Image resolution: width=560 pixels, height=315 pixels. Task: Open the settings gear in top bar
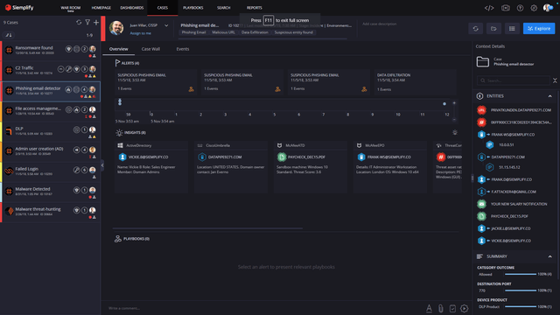pyautogui.click(x=534, y=8)
